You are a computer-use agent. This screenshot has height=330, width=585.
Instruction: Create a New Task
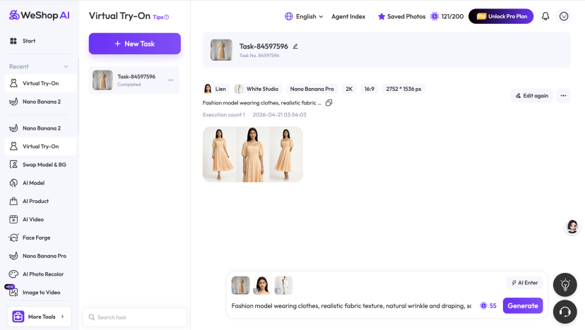(134, 44)
